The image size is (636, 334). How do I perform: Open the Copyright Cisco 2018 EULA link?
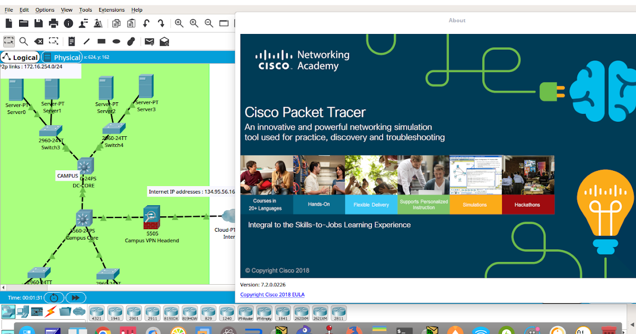(x=272, y=294)
